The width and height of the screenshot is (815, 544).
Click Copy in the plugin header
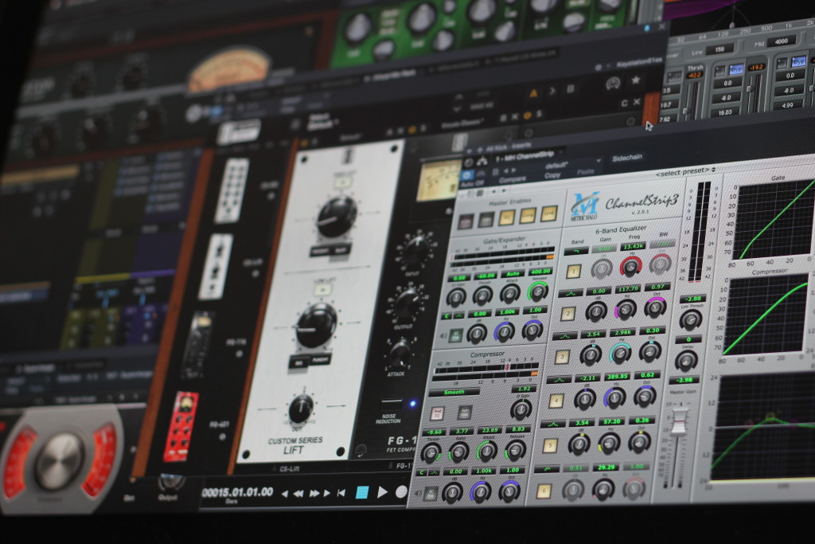[552, 175]
